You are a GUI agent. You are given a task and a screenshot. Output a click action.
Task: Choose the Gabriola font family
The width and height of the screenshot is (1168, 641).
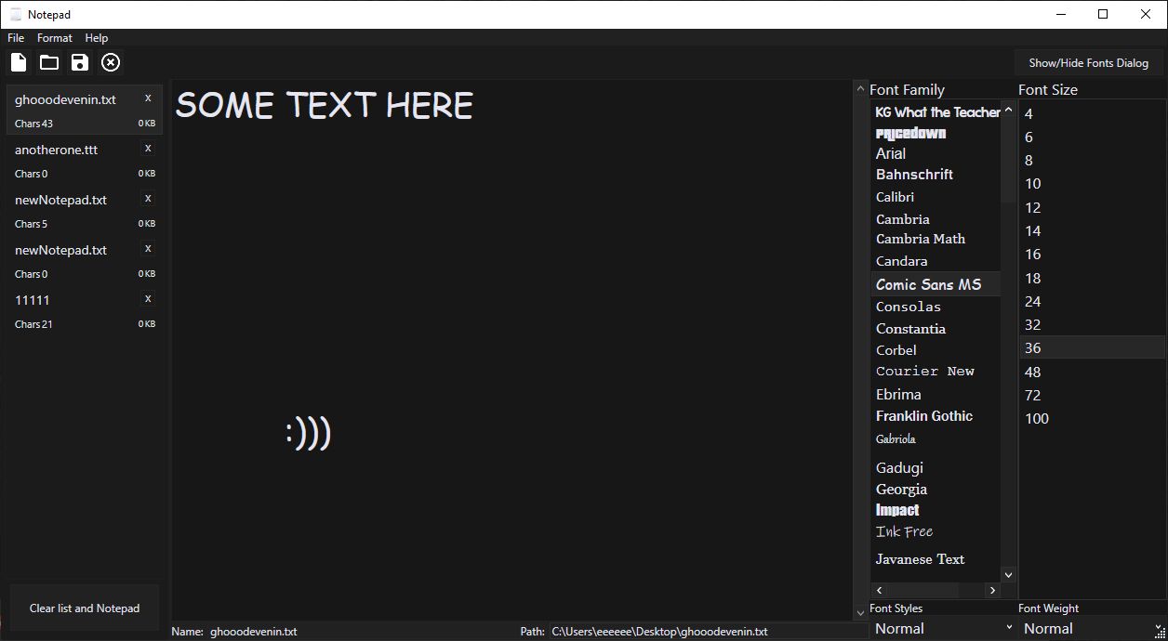click(x=936, y=439)
